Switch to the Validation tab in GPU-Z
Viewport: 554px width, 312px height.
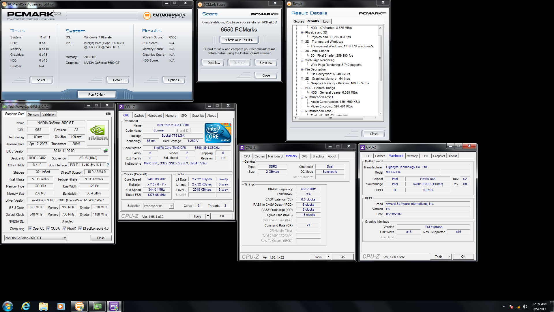pyautogui.click(x=49, y=114)
